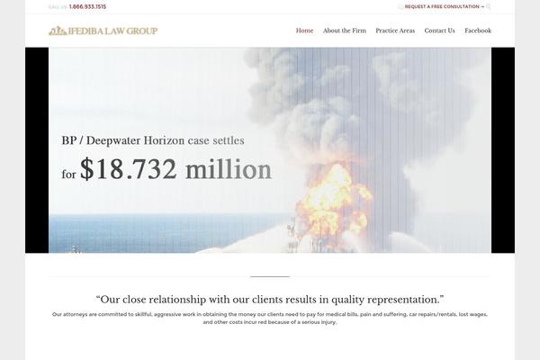Click the client relationship quote heading
This screenshot has width=540, height=360.
(x=270, y=300)
